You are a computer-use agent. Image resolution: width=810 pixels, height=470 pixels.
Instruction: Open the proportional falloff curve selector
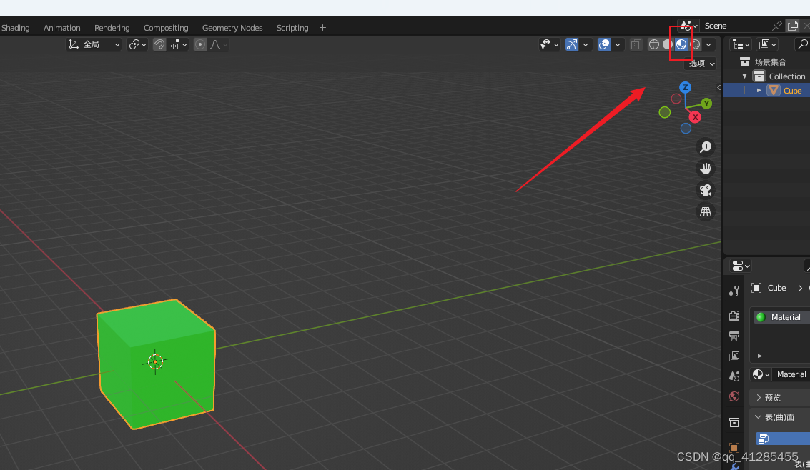pyautogui.click(x=219, y=44)
